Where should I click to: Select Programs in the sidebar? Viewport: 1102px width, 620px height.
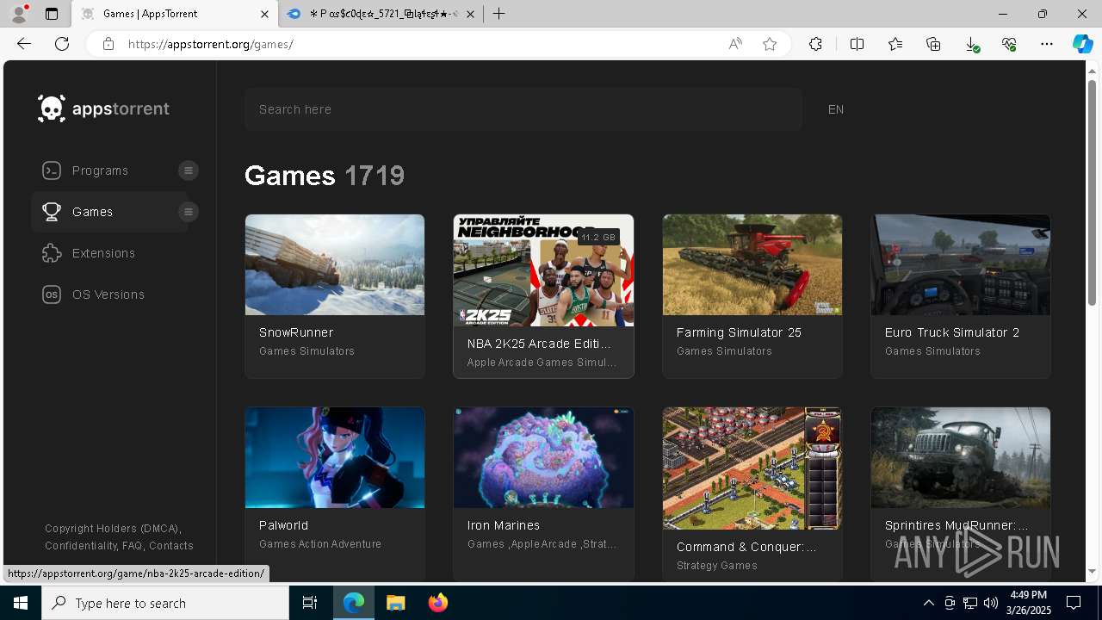point(100,170)
